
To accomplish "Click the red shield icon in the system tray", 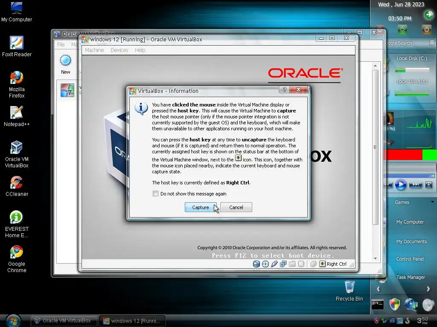I will pos(376,321).
